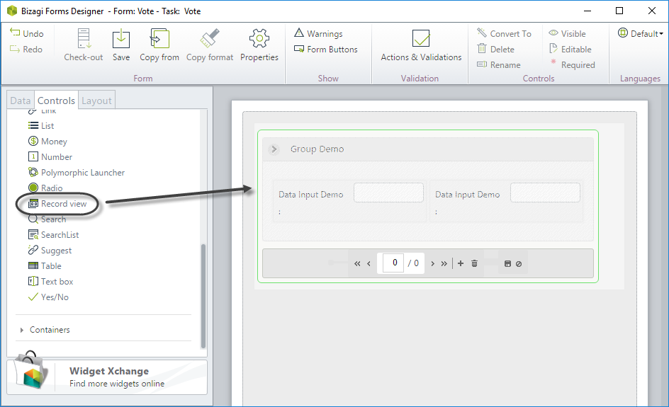Open Actions & Validations
This screenshot has width=669, height=407.
click(x=421, y=45)
